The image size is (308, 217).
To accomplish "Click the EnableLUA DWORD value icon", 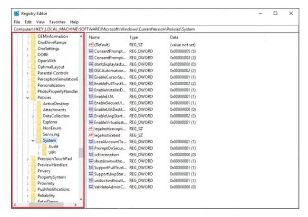I will click(91, 97).
